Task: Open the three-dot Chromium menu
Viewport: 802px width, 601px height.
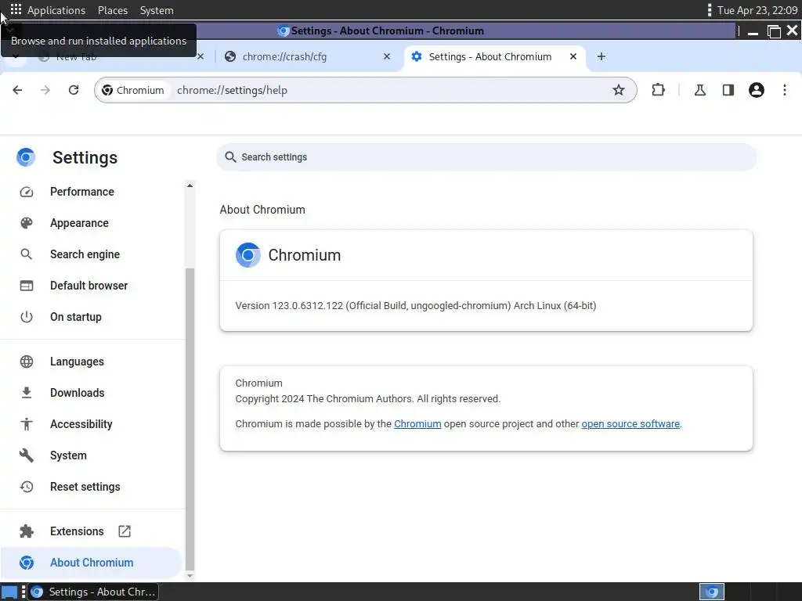Action: [785, 90]
